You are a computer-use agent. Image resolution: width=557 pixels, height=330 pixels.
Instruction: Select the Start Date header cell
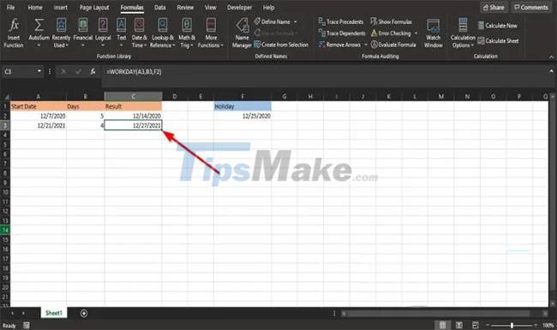38,106
